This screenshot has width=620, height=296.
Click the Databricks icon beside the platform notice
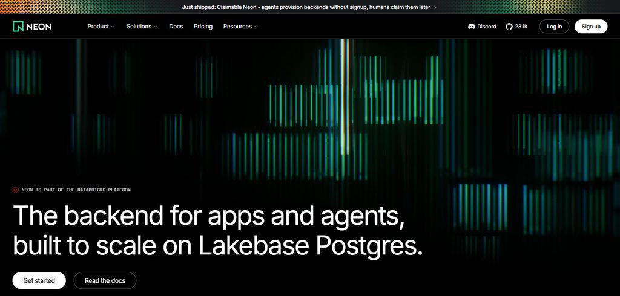tap(15, 190)
